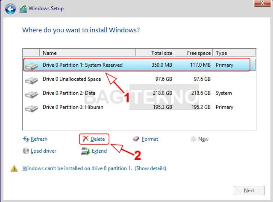
Task: Click the drive icon for Unallocated Space
Action: 31,80
